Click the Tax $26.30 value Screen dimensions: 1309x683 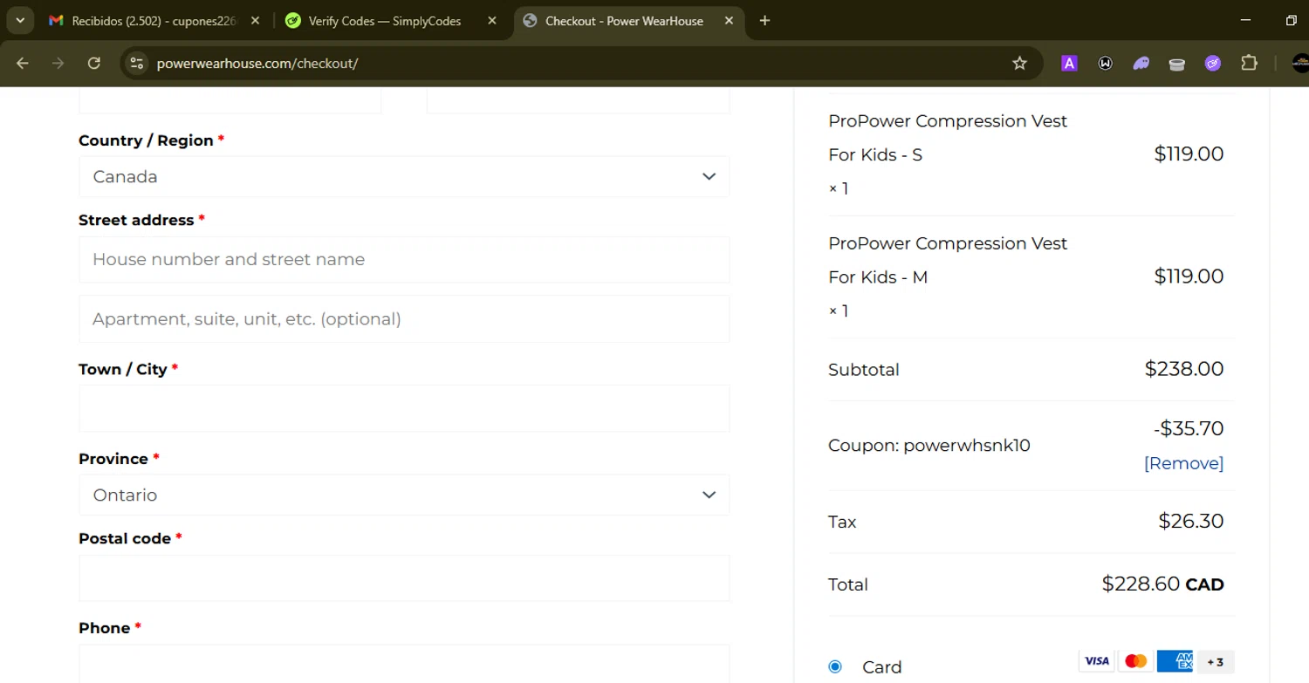1191,521
